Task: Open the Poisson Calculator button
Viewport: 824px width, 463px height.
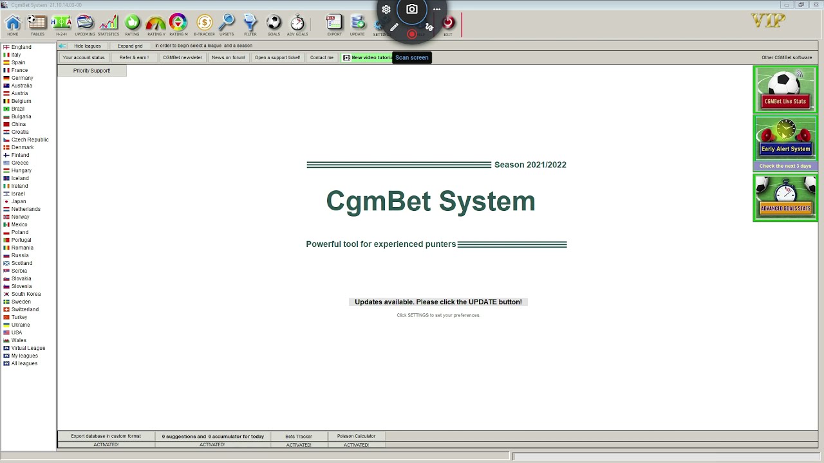Action: [x=356, y=436]
